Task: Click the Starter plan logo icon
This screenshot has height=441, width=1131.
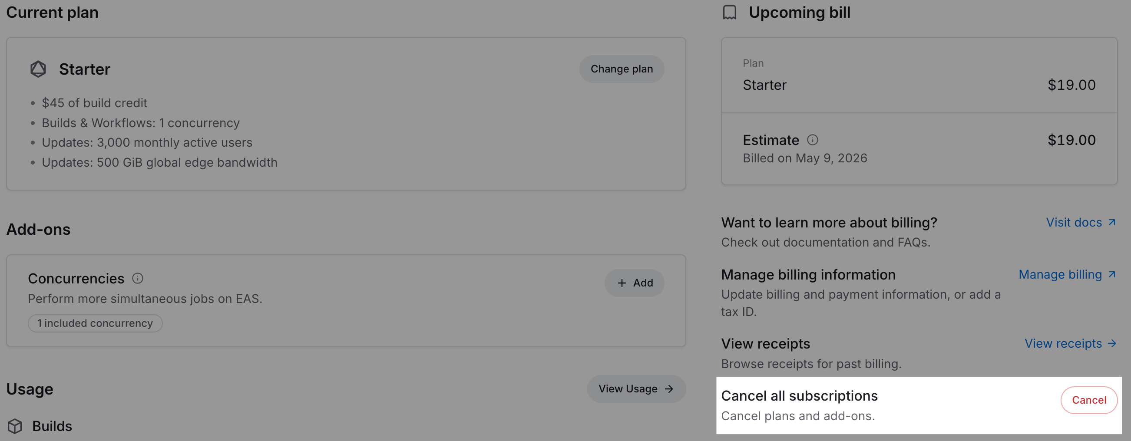Action: (38, 69)
